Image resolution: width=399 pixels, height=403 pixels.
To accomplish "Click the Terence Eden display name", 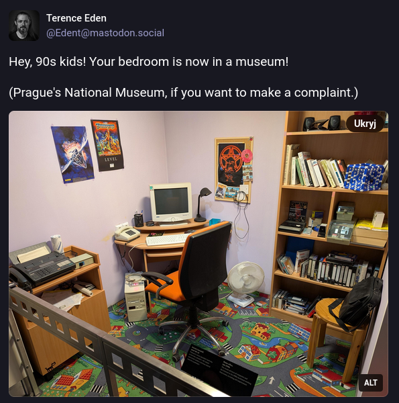I will coord(76,18).
